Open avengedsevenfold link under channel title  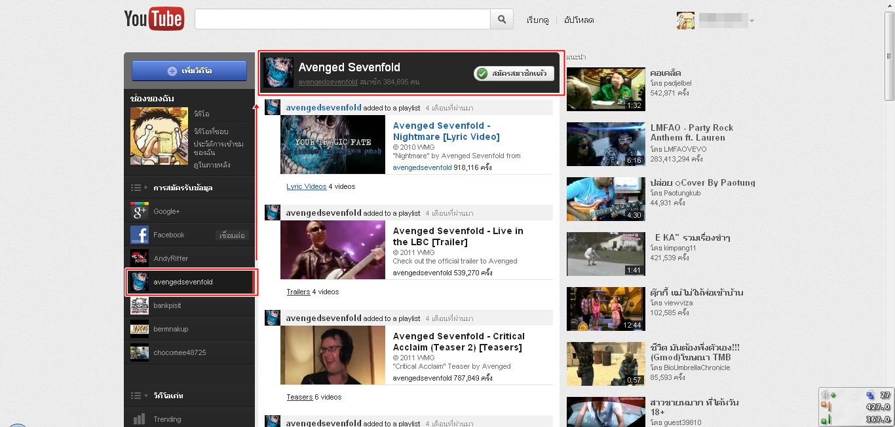coord(328,82)
